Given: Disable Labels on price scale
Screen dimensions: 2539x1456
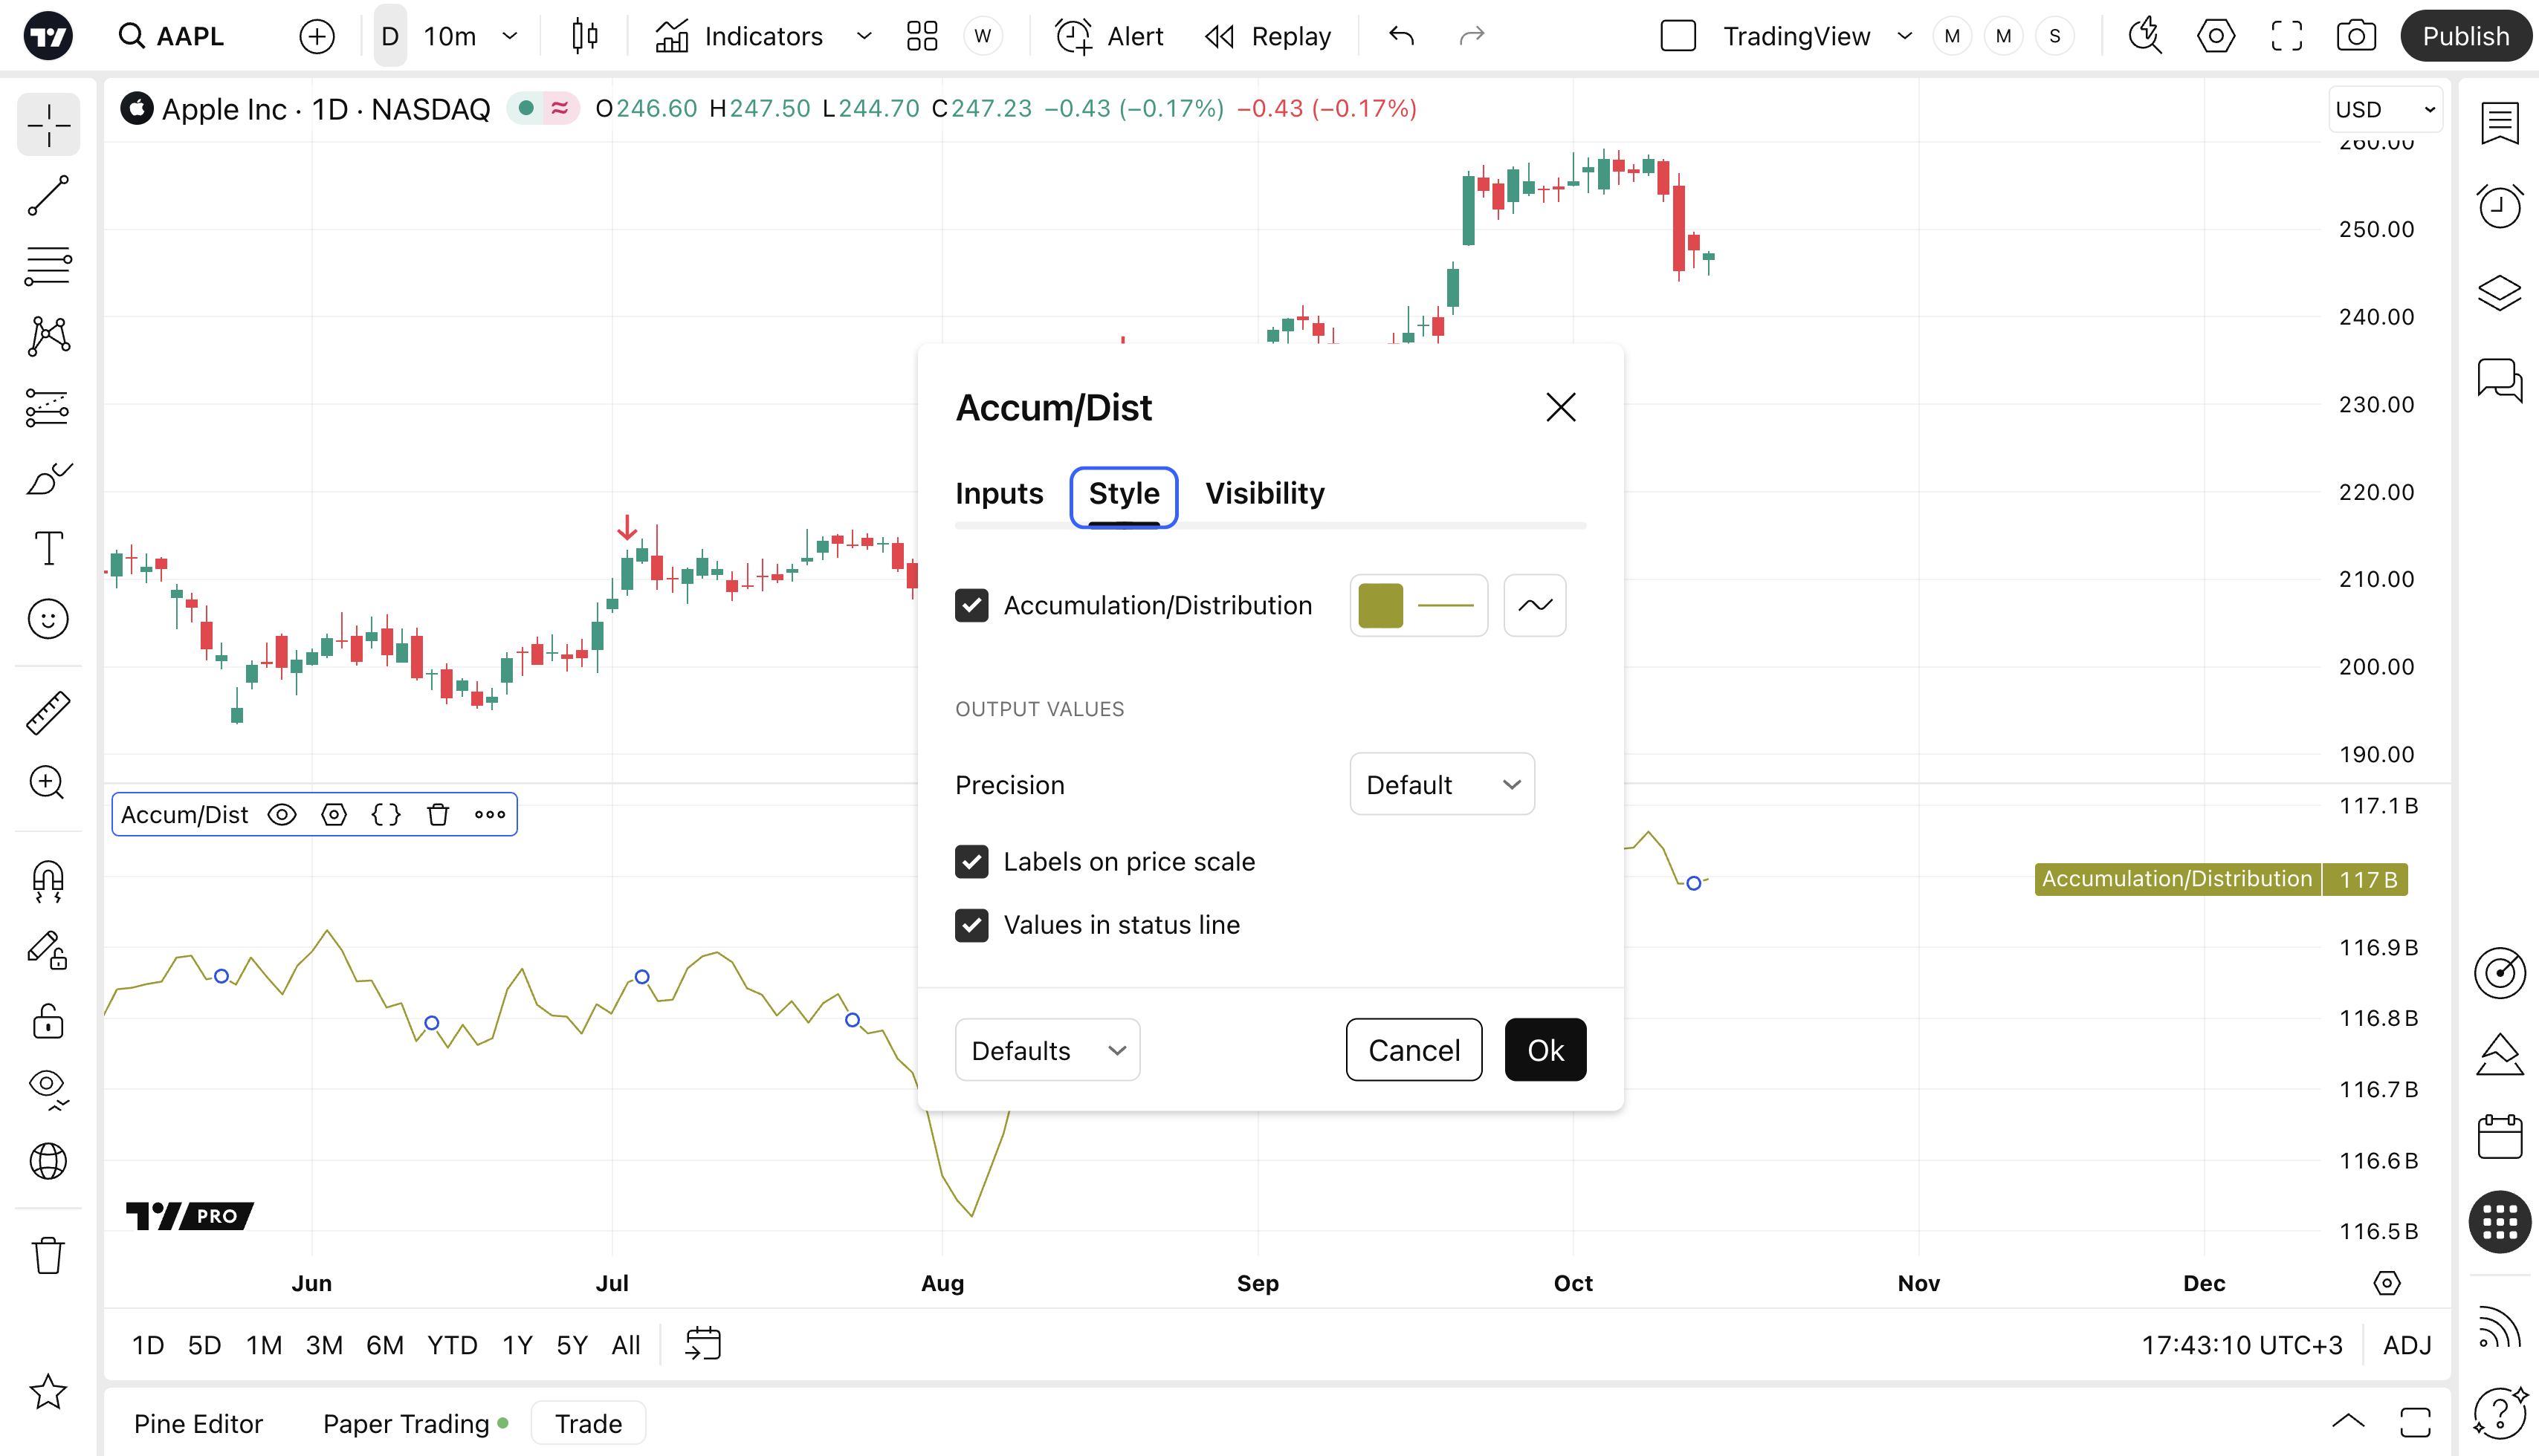Looking at the screenshot, I should (971, 862).
